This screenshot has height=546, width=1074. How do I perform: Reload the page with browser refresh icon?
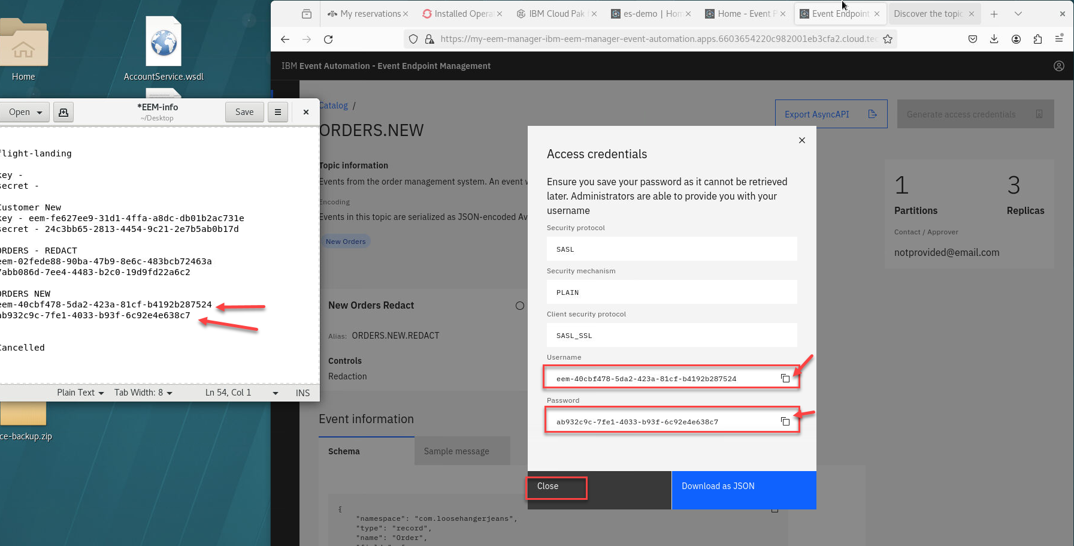328,40
